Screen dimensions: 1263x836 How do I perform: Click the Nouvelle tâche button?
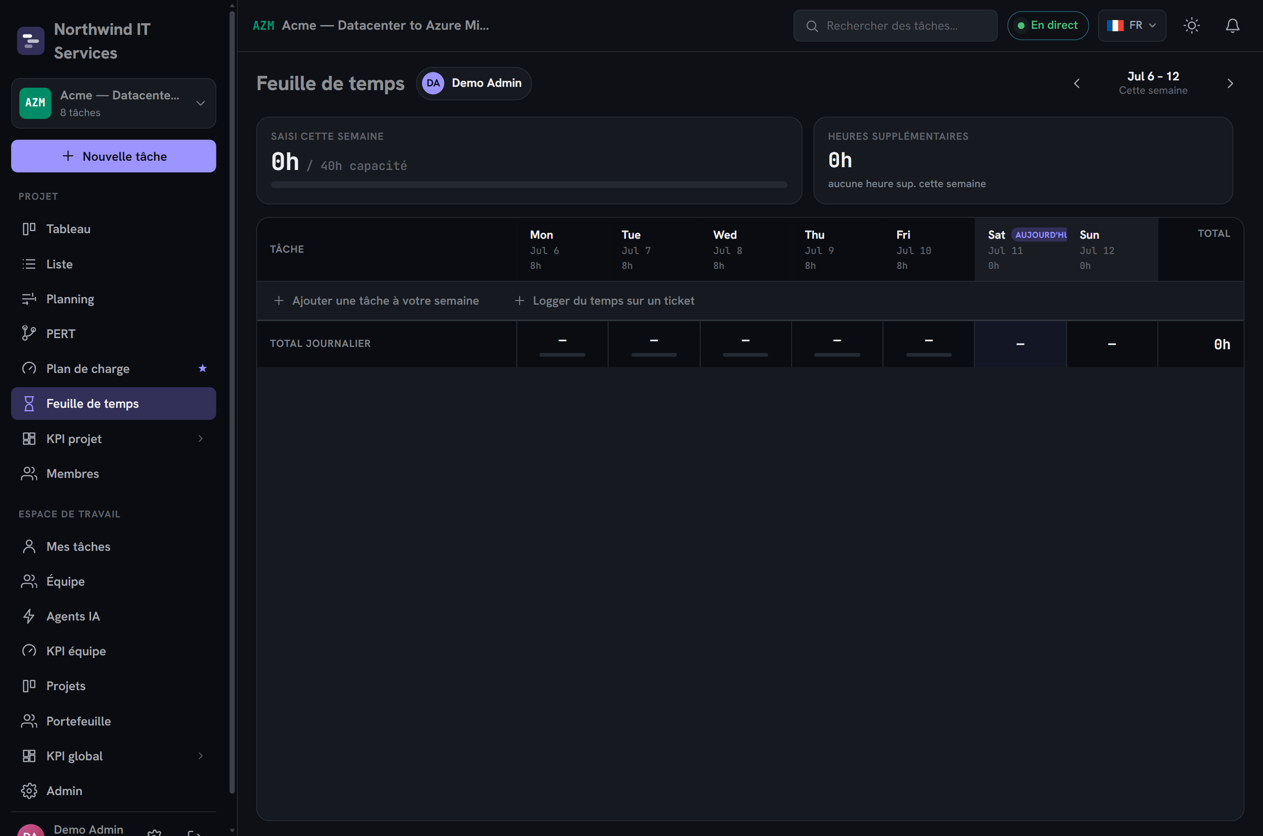(113, 156)
